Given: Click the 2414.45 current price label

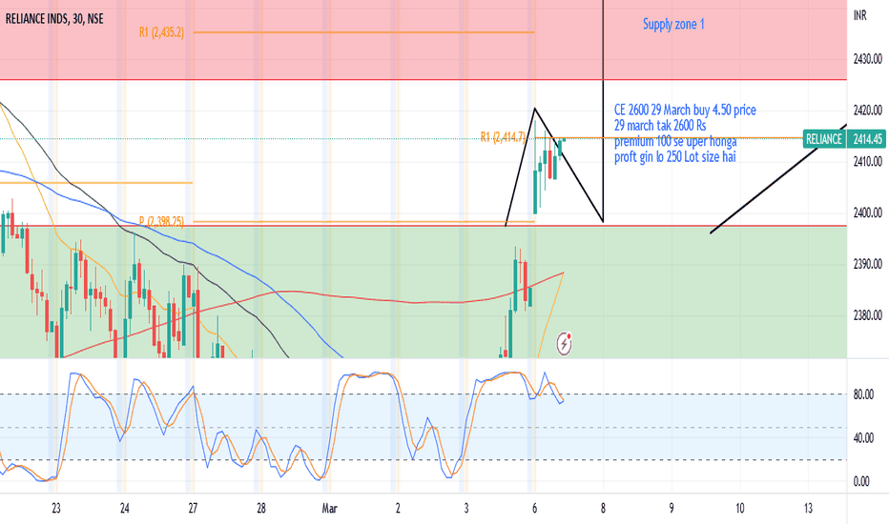Looking at the screenshot, I should [867, 139].
